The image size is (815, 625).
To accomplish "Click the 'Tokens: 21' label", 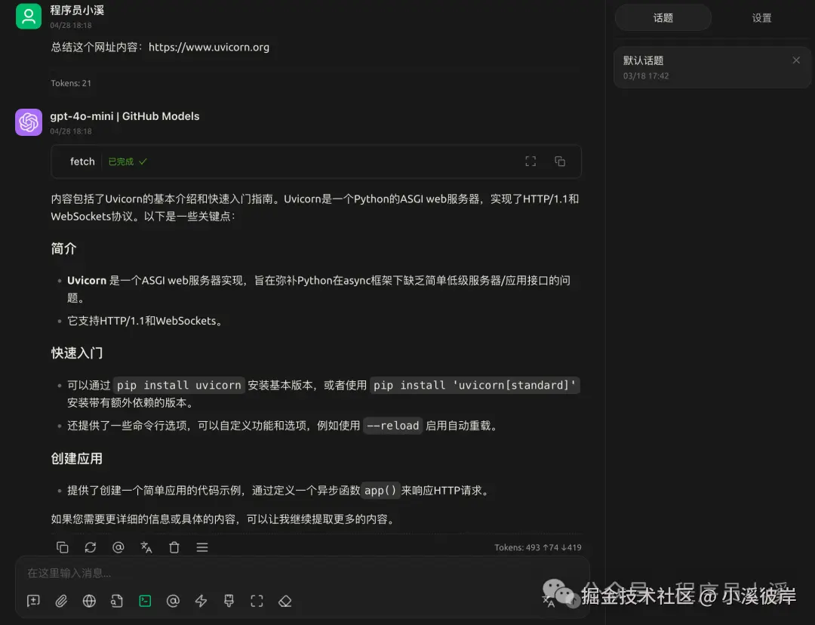I will coord(71,83).
